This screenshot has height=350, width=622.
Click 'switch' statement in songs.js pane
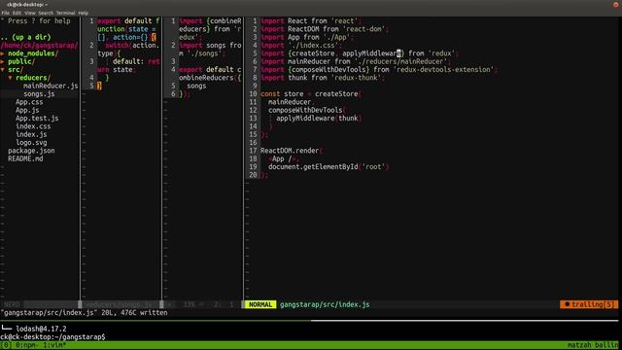tap(117, 46)
